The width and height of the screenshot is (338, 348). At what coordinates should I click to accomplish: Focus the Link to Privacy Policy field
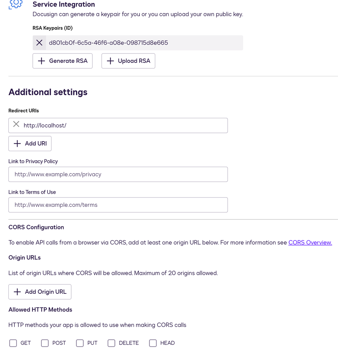pyautogui.click(x=118, y=174)
